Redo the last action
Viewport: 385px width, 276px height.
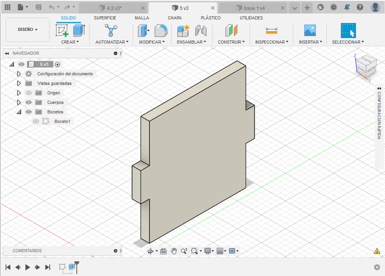point(67,8)
